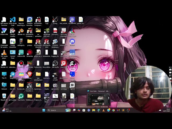Select the GIMP 2.10.38 desktop icon

tap(55, 76)
